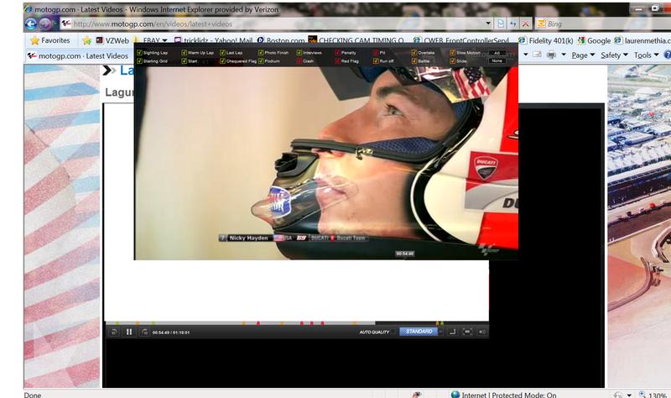Viewport: 671px width, 398px height.
Task: Open the address bar history dropdown
Action: (x=488, y=24)
